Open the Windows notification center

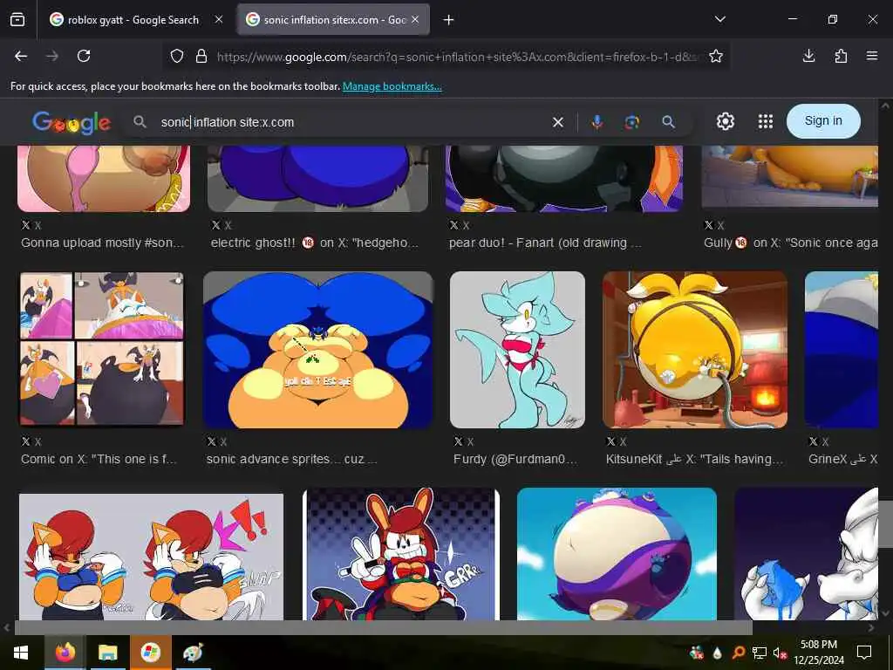[x=864, y=653]
